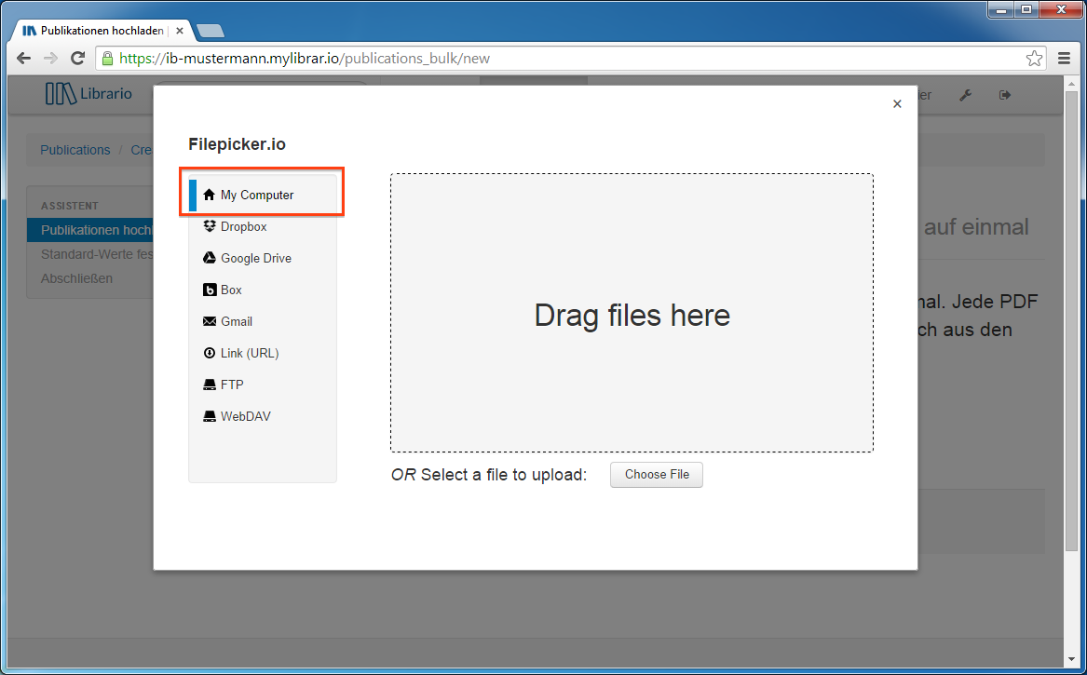Click the browser back arrow
Viewport: 1087px width, 675px height.
(23, 59)
